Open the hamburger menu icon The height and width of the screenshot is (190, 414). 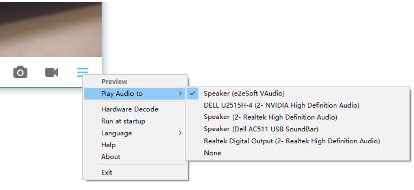coord(82,72)
